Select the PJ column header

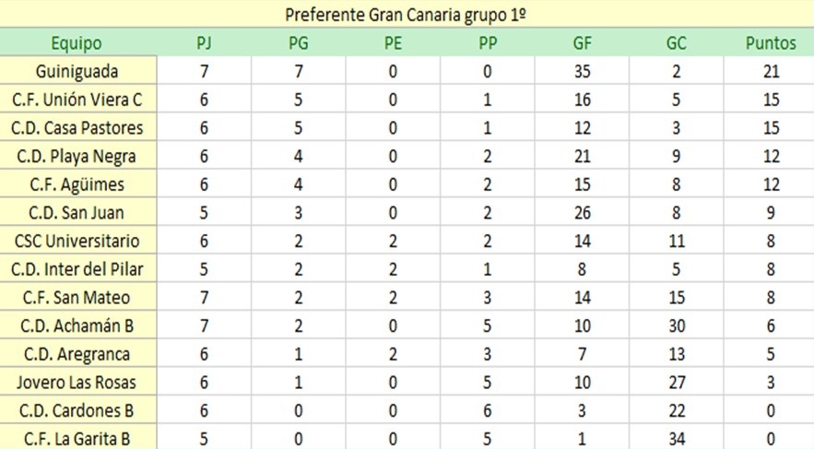point(204,43)
